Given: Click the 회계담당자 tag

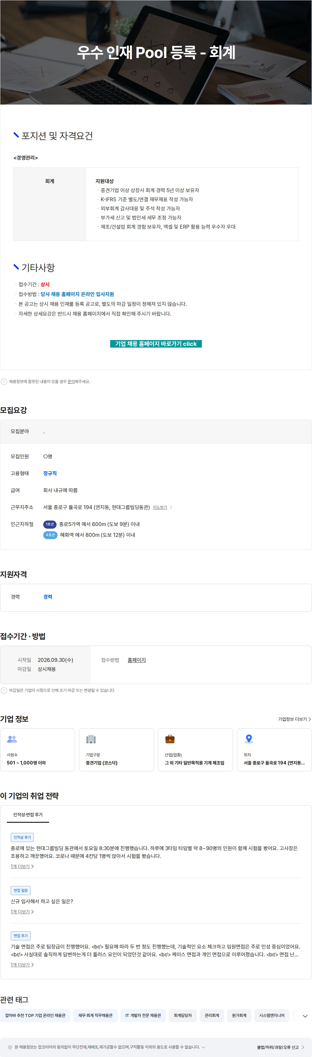Looking at the screenshot, I should (x=183, y=1016).
